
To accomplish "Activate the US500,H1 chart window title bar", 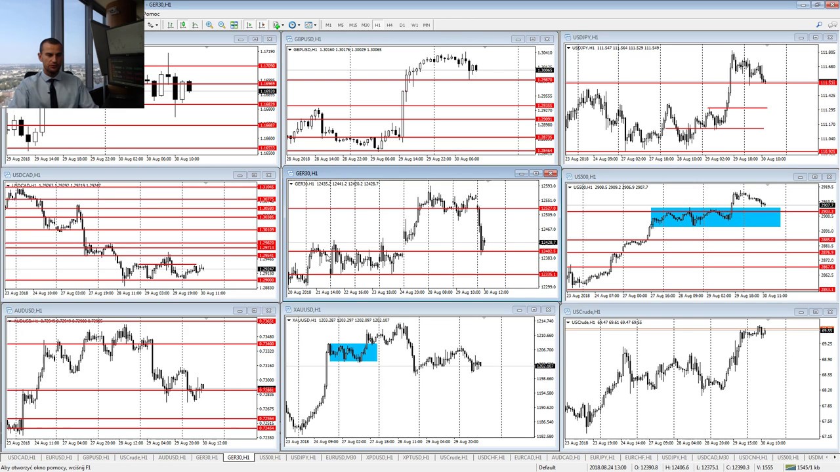I will click(x=700, y=176).
